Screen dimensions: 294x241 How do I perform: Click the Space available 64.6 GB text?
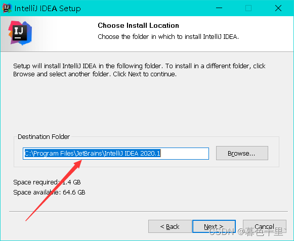click(x=49, y=192)
